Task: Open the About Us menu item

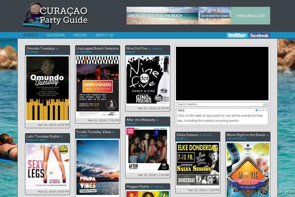Action: click(104, 35)
